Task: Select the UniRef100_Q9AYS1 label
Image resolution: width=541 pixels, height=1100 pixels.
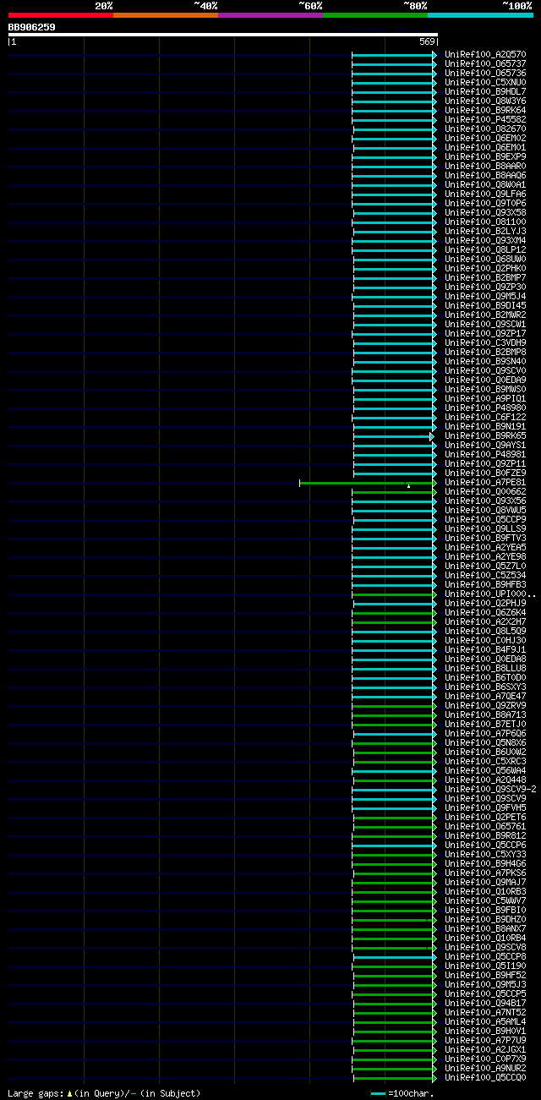Action: (485, 445)
